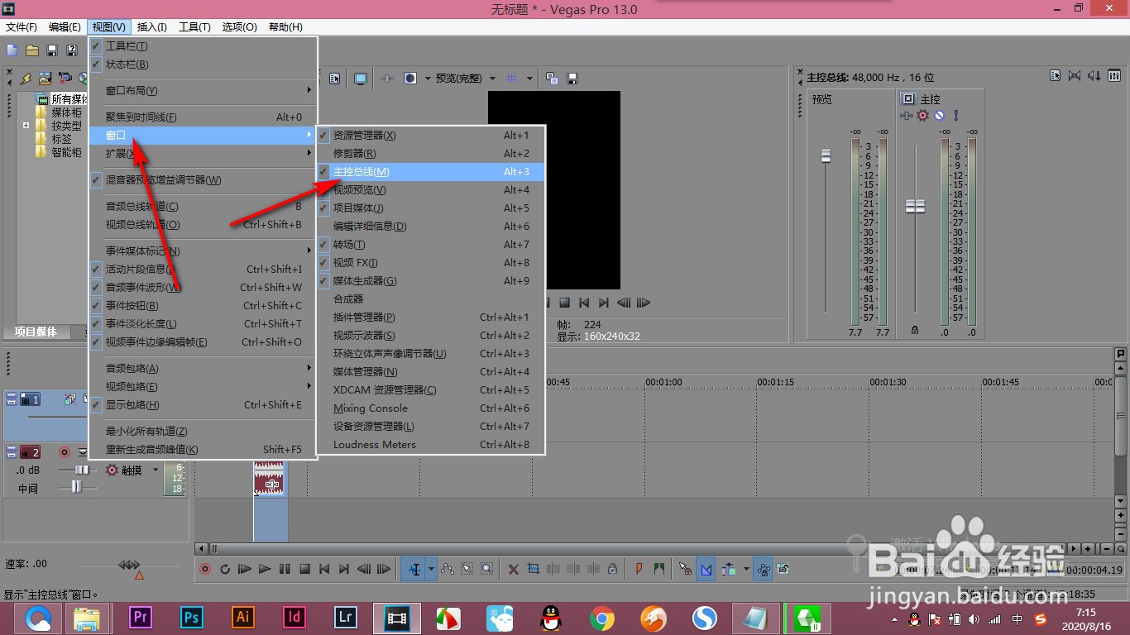Open the Tools (工具) menu

(x=194, y=27)
